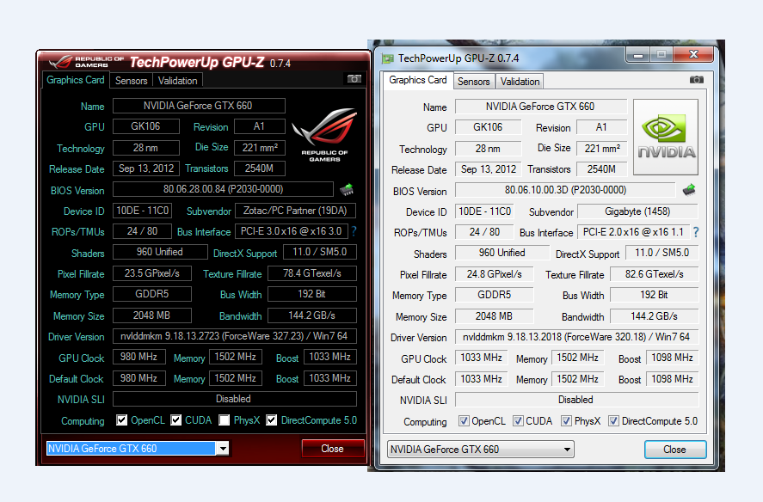Save BIOS using chip icon in standard GPU-Z window
Viewport: 763px width, 502px height.
[689, 190]
